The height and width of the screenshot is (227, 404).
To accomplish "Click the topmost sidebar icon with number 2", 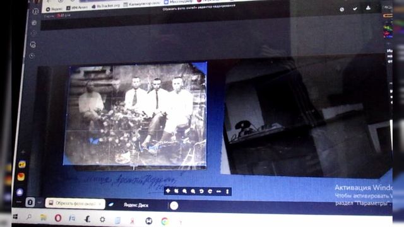I will coord(35,11).
